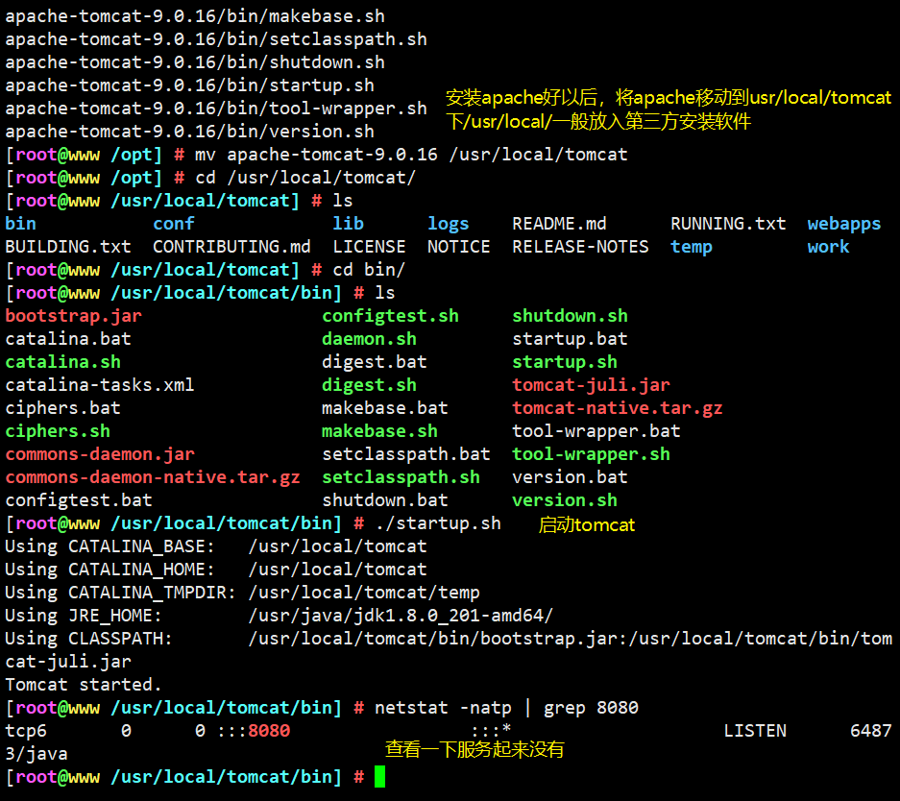900x801 pixels.
Task: Click the digest.bat file name
Action: 375,362
